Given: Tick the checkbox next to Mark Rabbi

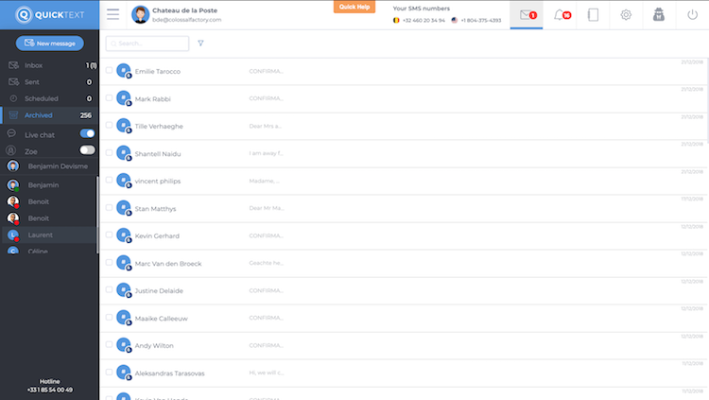Looking at the screenshot, I should click(x=109, y=97).
